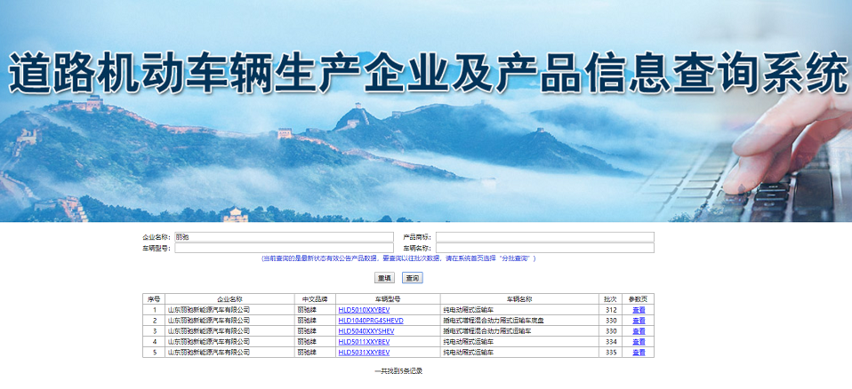Click 查看 link for HLD5040XXYSHEV row
The width and height of the screenshot is (852, 389).
click(x=639, y=331)
